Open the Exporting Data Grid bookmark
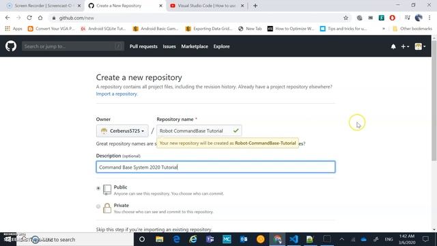Viewport: 437px width, 246px height. coord(209,29)
